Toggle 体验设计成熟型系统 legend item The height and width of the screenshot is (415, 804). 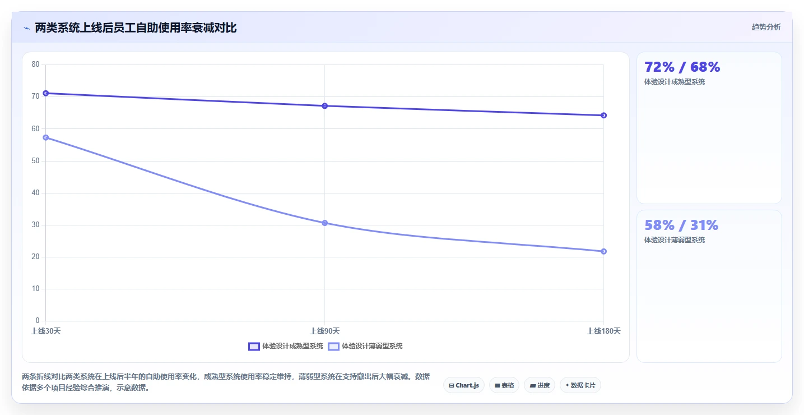286,346
